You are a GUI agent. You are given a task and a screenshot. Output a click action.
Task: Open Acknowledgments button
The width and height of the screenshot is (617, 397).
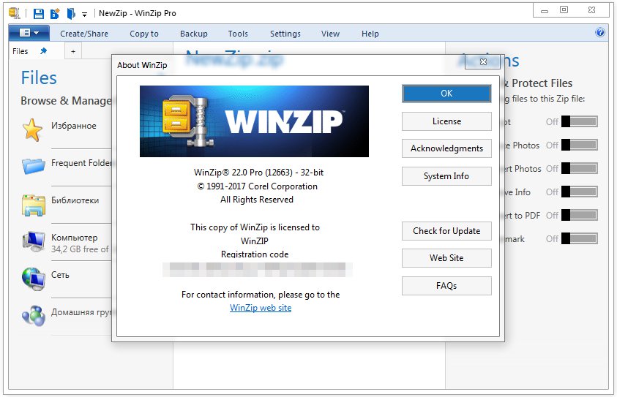tap(446, 148)
